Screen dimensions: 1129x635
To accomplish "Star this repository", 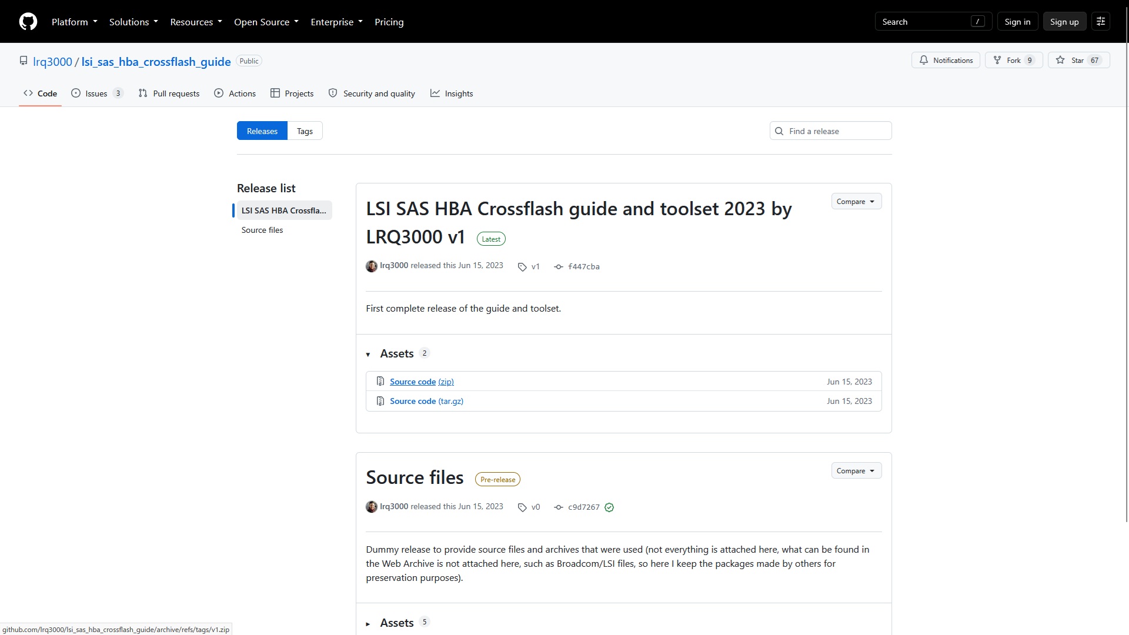I will click(1078, 60).
